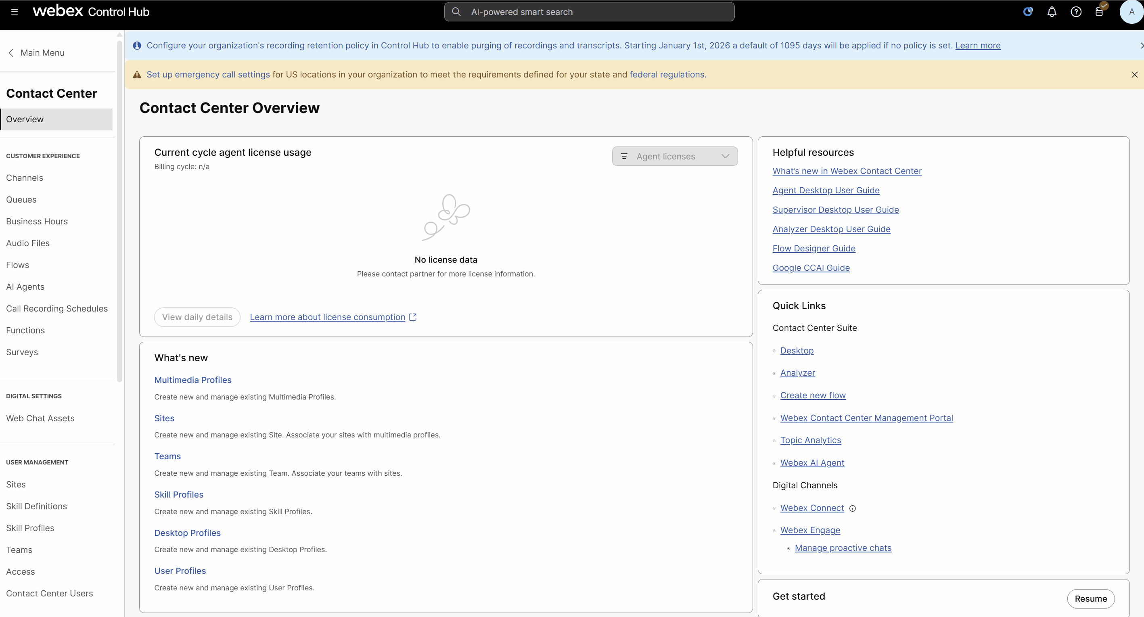This screenshot has width=1144, height=617.
Task: Click the filter icon in Agent licenses dropdown
Action: [x=624, y=156]
